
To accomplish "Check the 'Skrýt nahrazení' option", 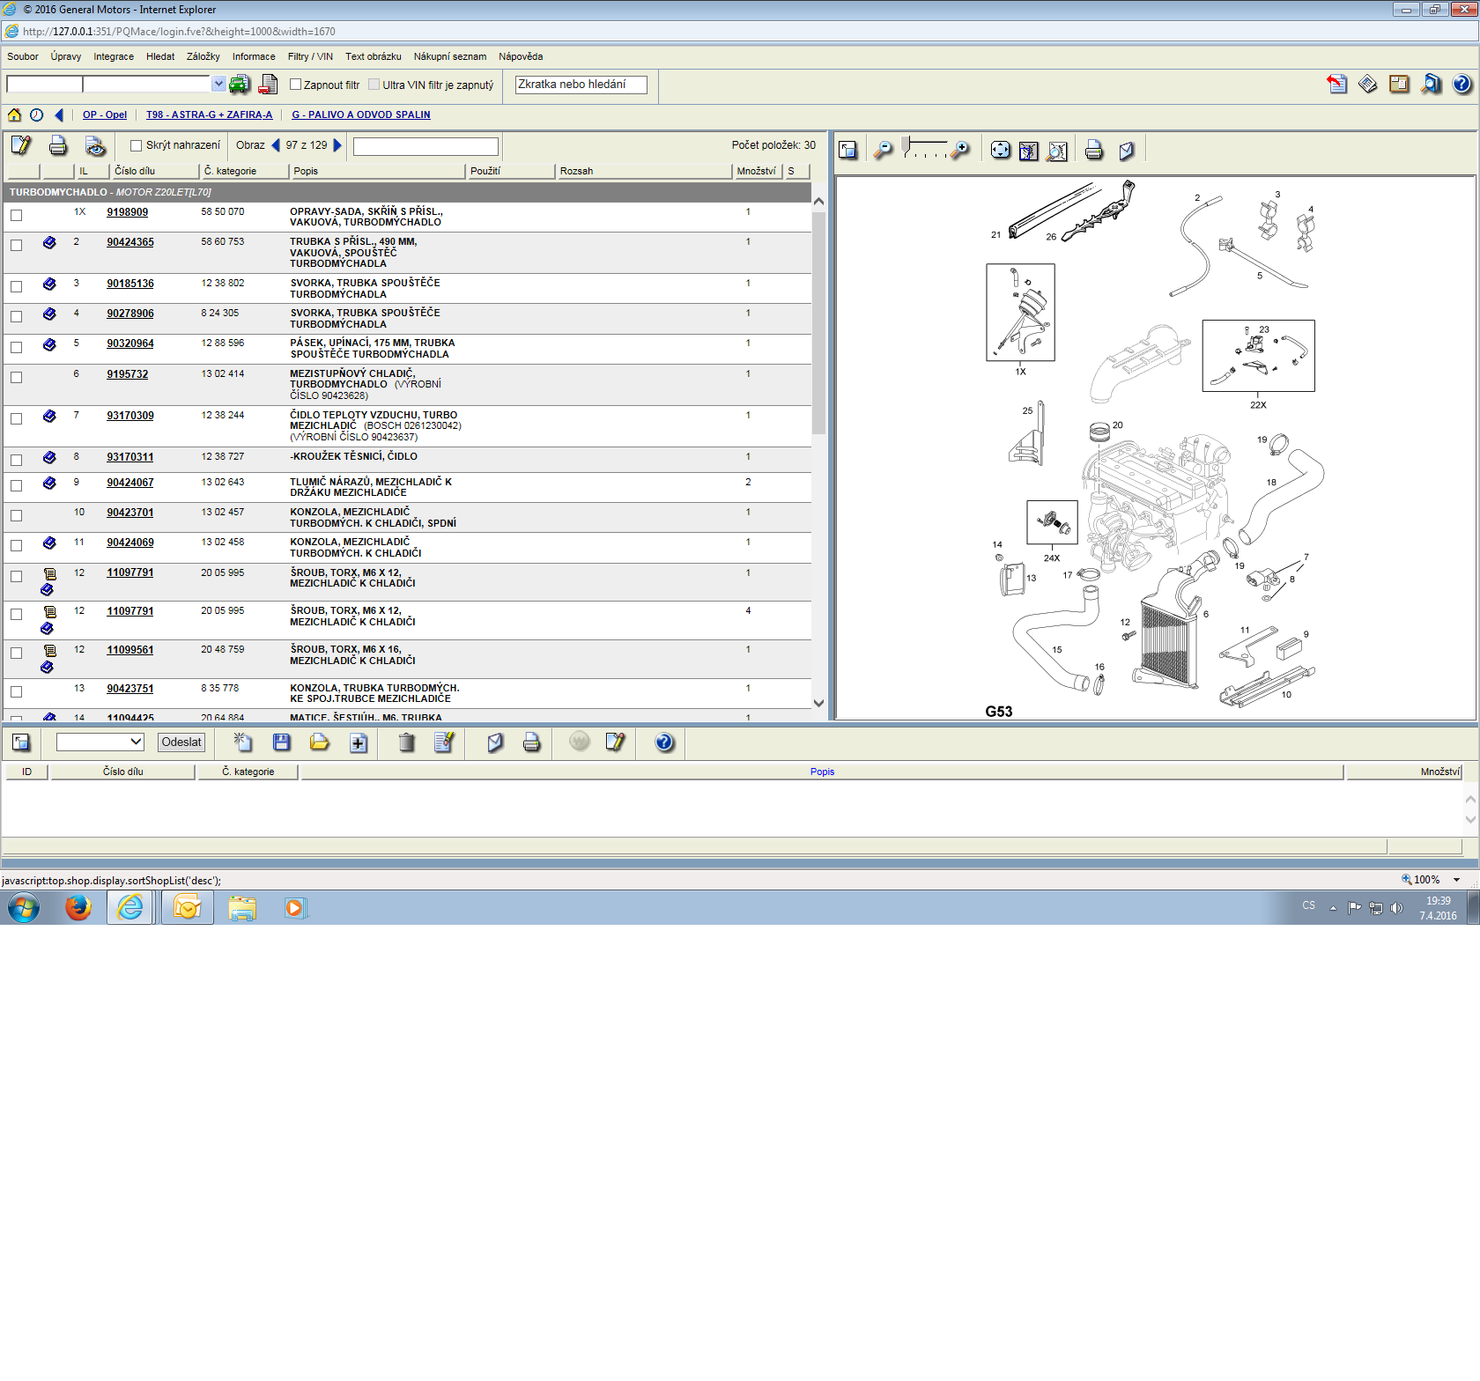I will click(x=136, y=145).
